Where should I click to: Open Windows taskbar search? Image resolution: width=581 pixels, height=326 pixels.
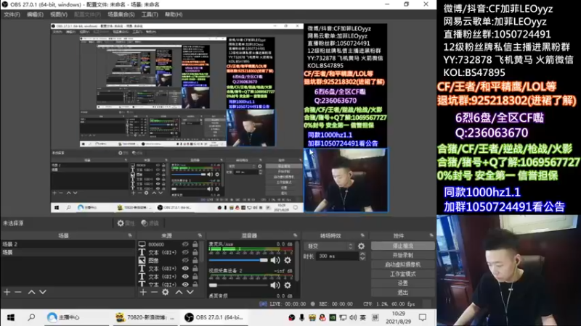click(x=31, y=317)
